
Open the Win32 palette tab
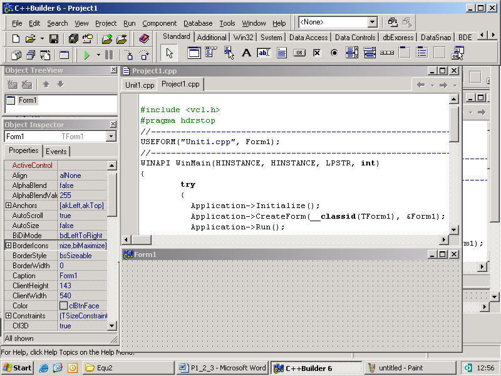coord(244,38)
